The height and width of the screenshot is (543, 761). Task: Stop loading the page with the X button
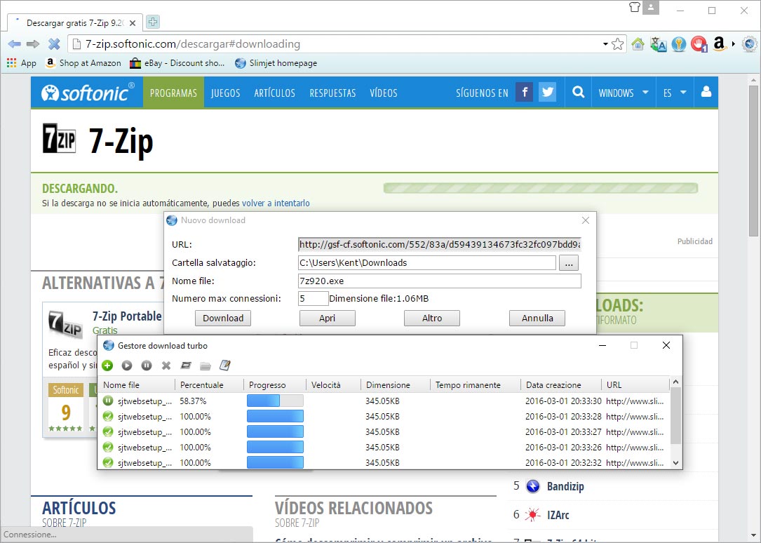coord(54,44)
